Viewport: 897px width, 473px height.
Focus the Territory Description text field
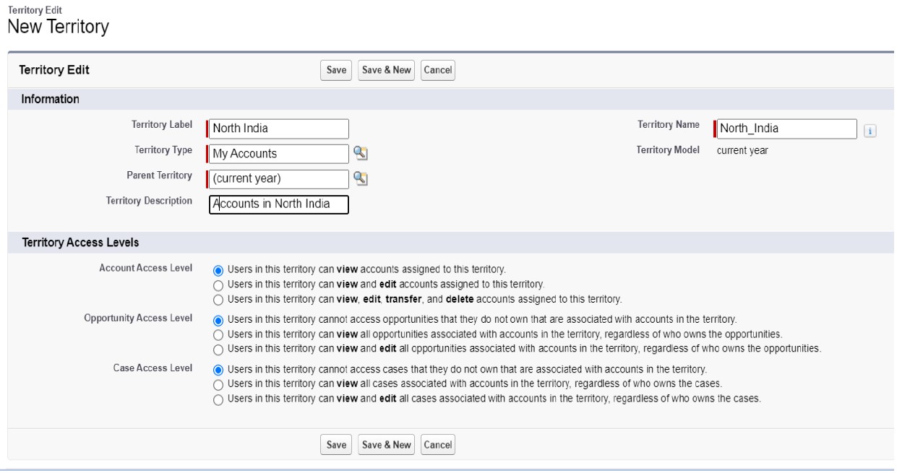(x=278, y=204)
